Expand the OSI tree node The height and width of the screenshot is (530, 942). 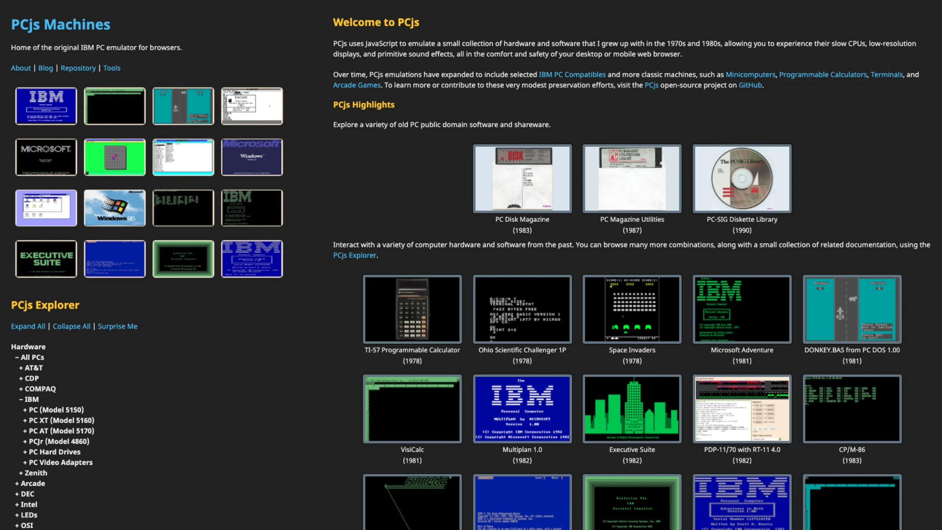tap(24, 526)
